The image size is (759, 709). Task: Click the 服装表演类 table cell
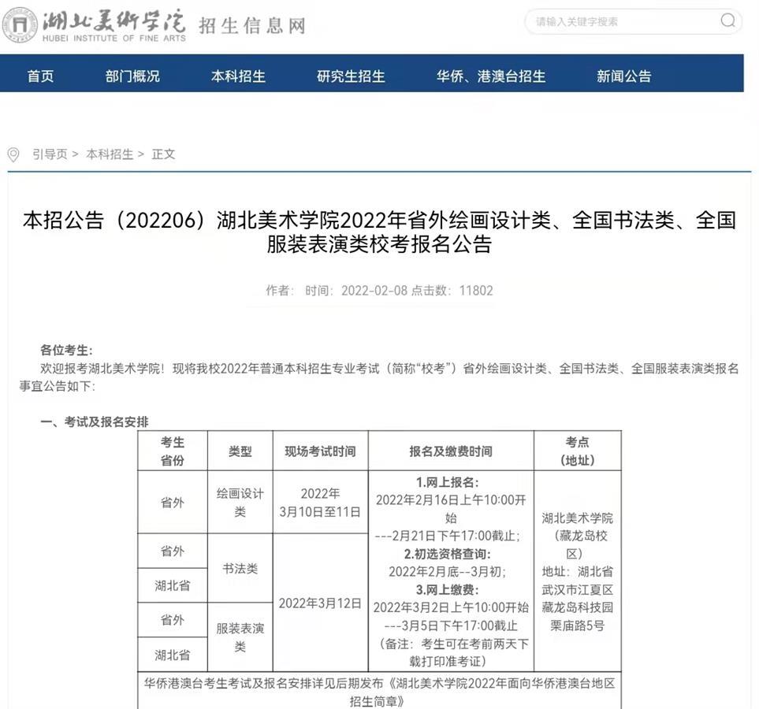[240, 637]
